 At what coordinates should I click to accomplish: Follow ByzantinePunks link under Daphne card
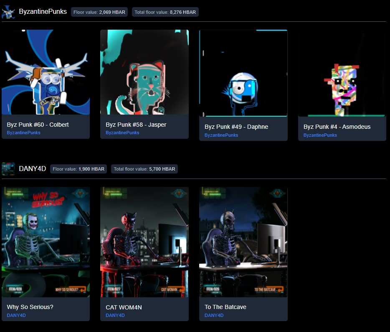coord(221,135)
